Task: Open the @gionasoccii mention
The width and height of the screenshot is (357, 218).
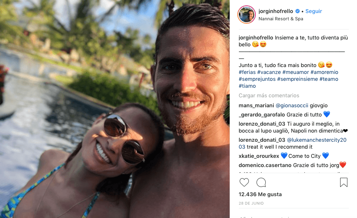Action: click(292, 106)
